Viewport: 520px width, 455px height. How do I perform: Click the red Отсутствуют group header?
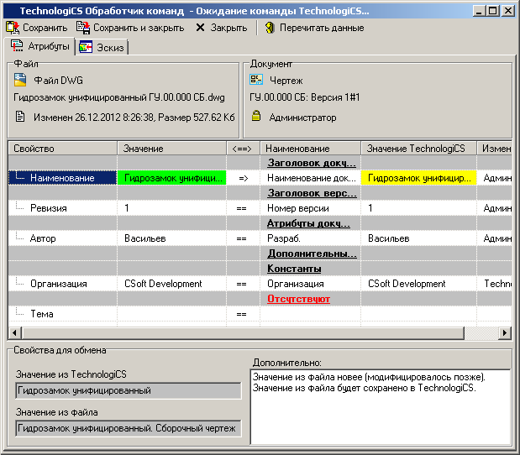point(298,299)
